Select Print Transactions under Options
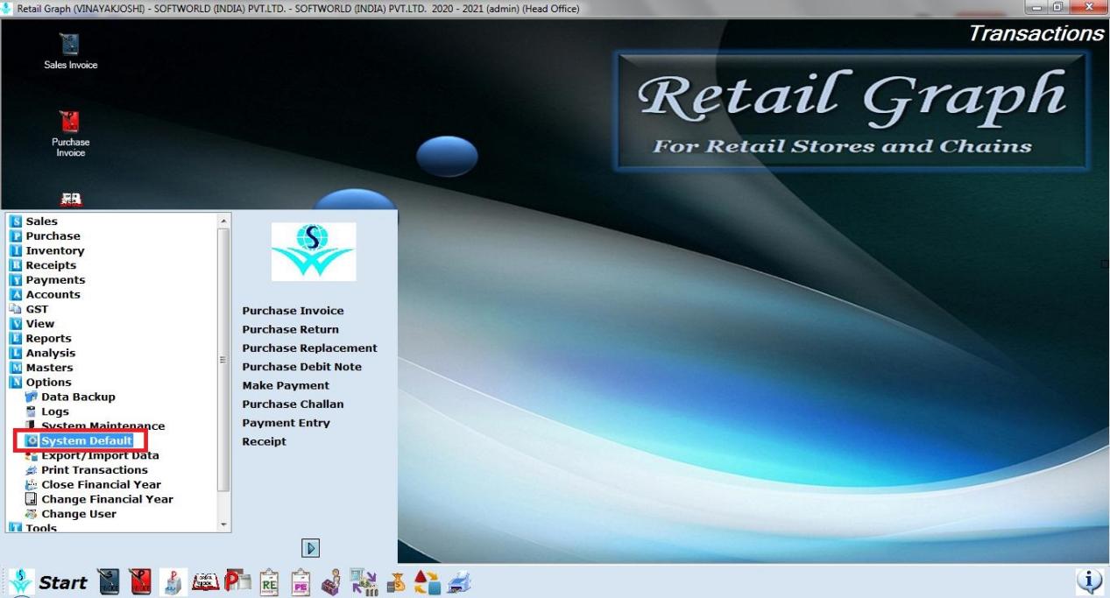 click(x=95, y=470)
